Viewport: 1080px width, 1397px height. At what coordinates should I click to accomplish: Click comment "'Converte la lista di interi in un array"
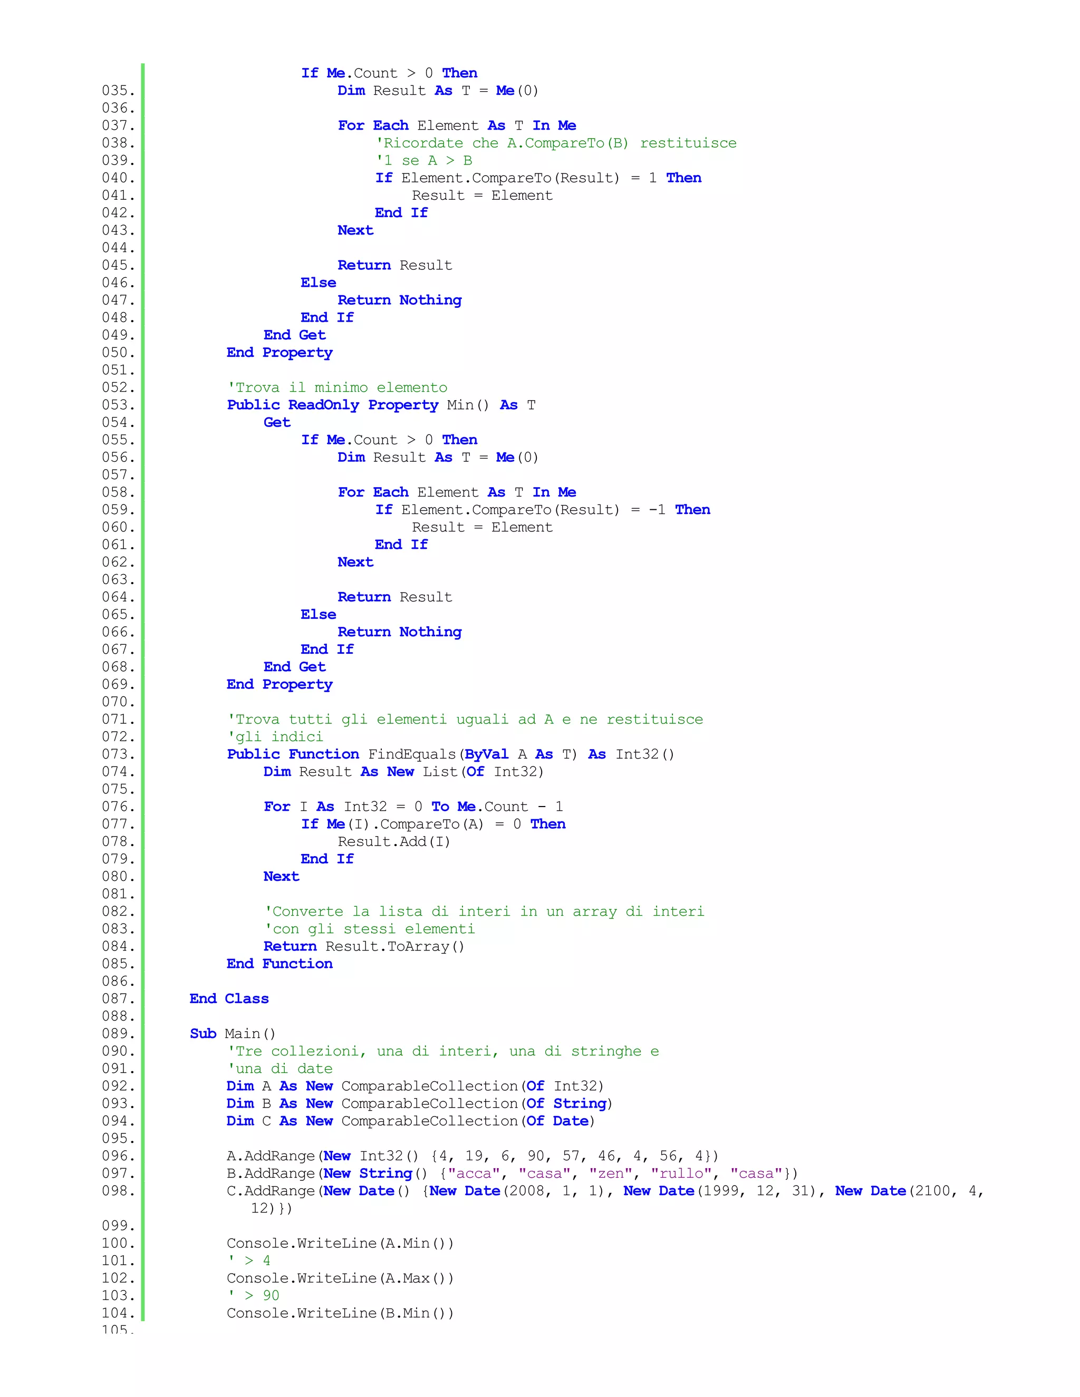pyautogui.click(x=484, y=911)
